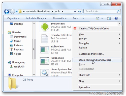Open address bar history dropdown
This screenshot has width=126, height=96.
[x=75, y=12]
